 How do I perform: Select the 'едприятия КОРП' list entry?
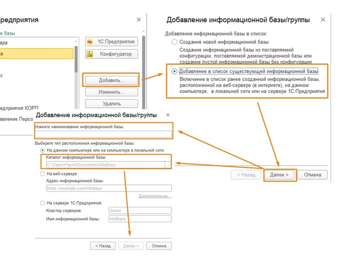point(19,108)
